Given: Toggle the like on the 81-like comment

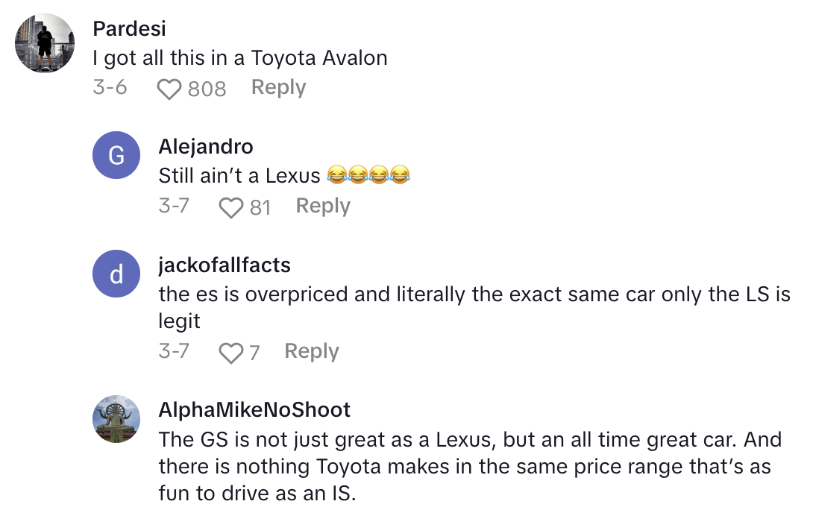Looking at the screenshot, I should 233,207.
